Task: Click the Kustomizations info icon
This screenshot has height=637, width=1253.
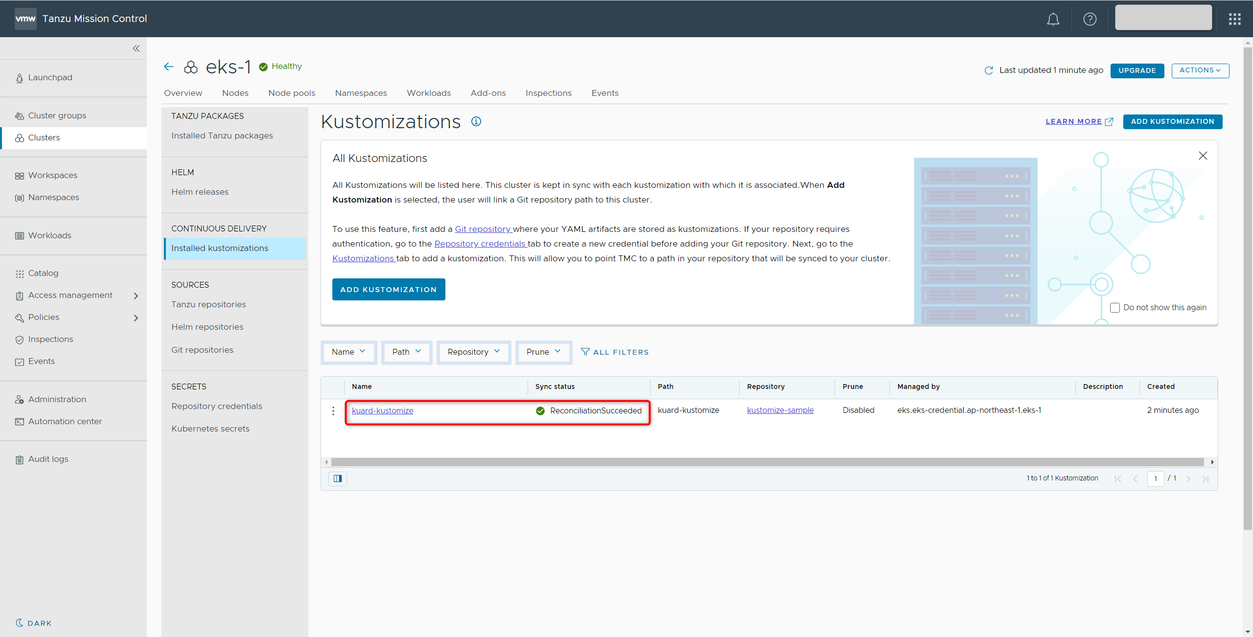Action: (476, 121)
